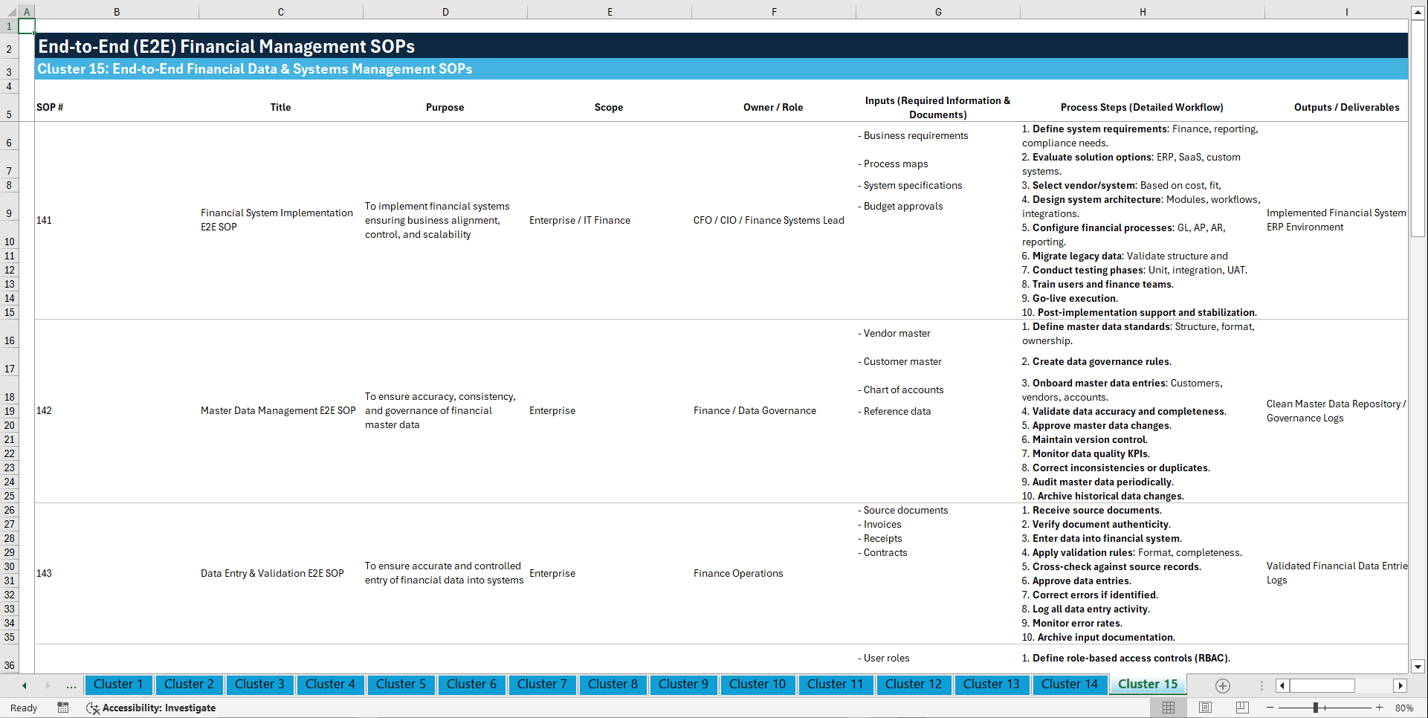Open the zoom dialog via 80% label
The width and height of the screenshot is (1428, 718).
click(x=1403, y=708)
